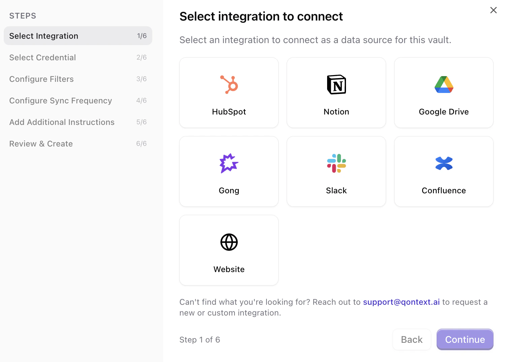Go to Add Additional Instructions step
The height and width of the screenshot is (362, 506).
pos(62,122)
